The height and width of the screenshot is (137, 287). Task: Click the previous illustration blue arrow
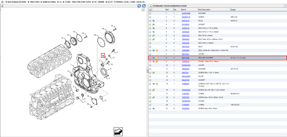coord(139,6)
